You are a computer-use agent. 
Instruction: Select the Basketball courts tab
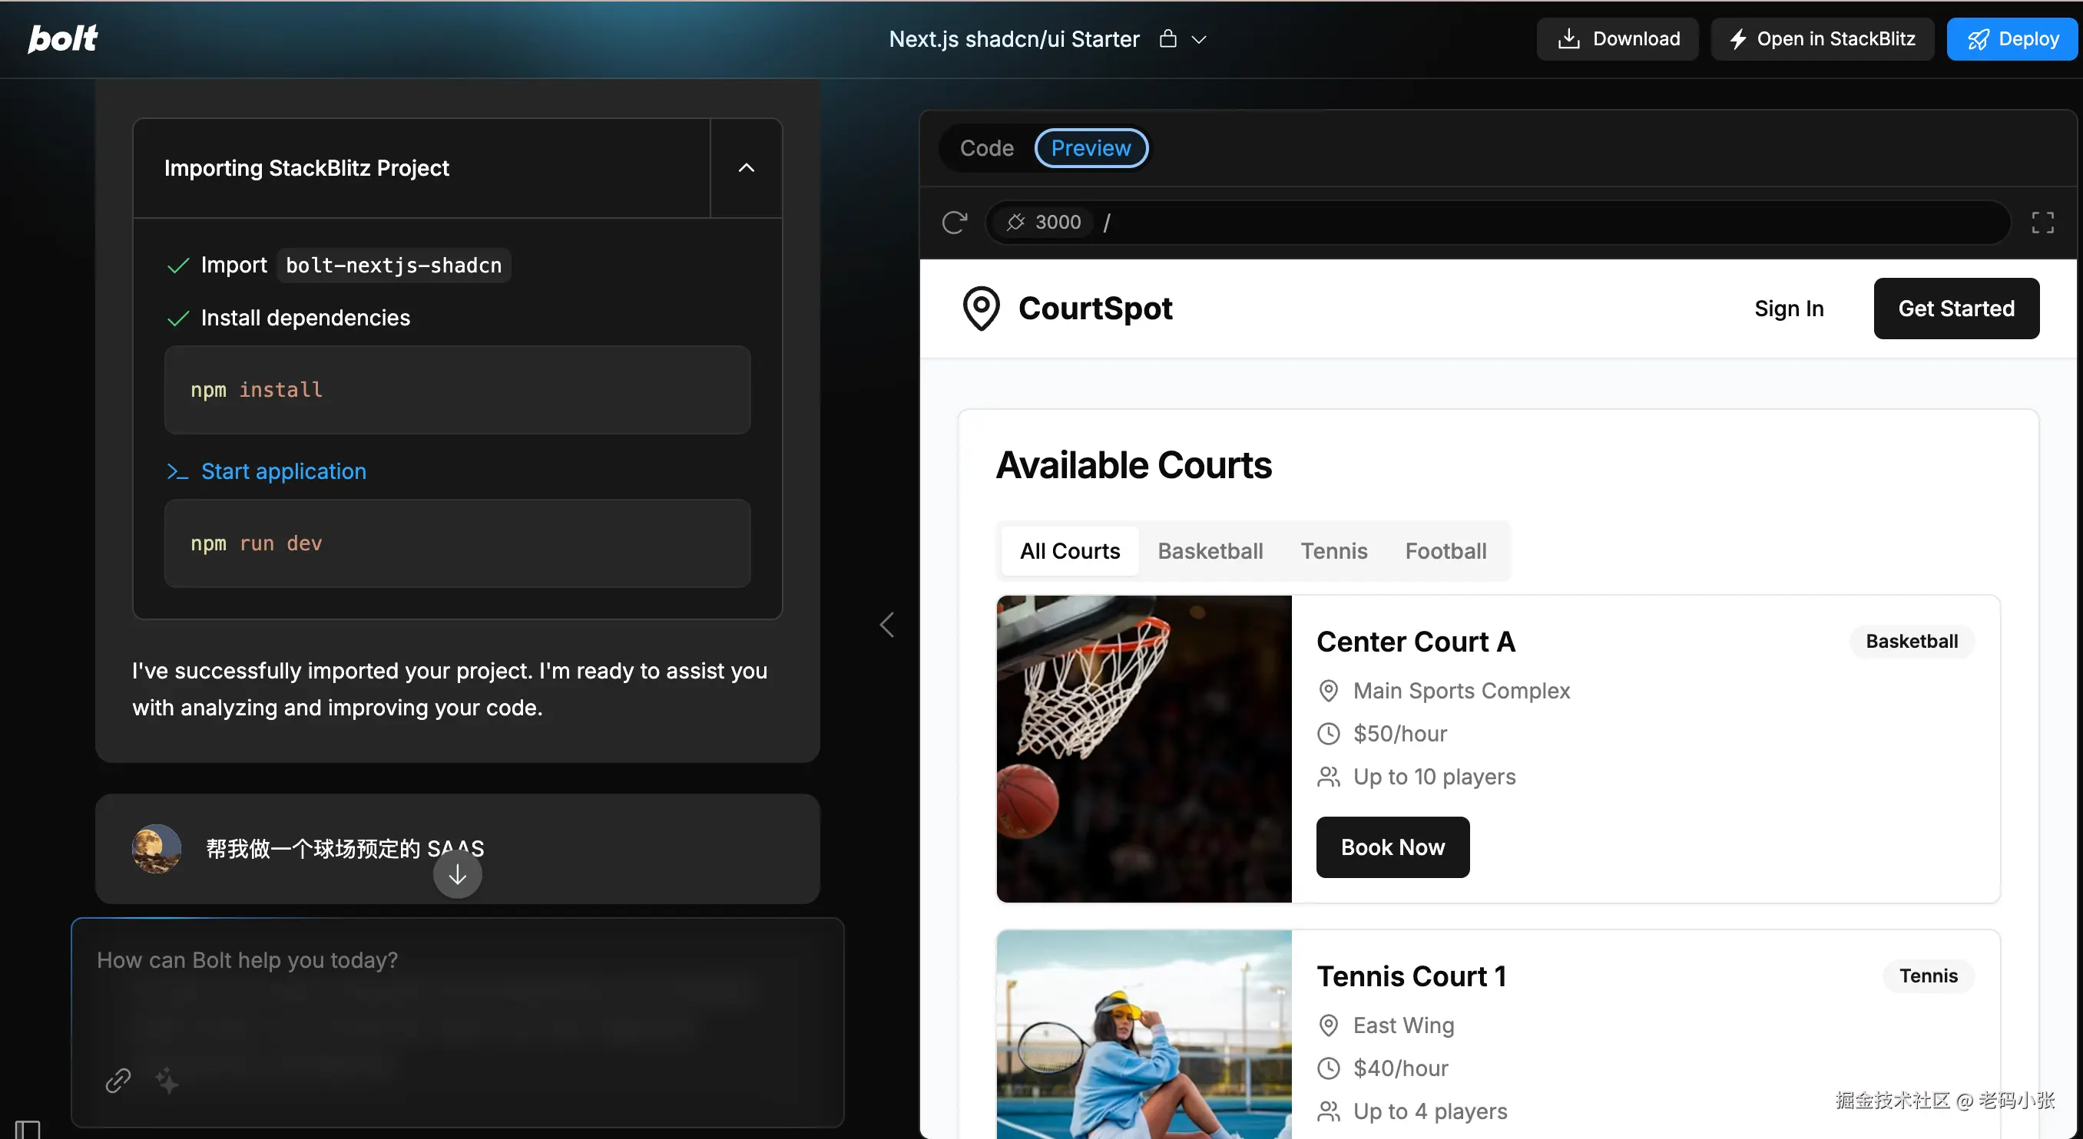tap(1210, 551)
